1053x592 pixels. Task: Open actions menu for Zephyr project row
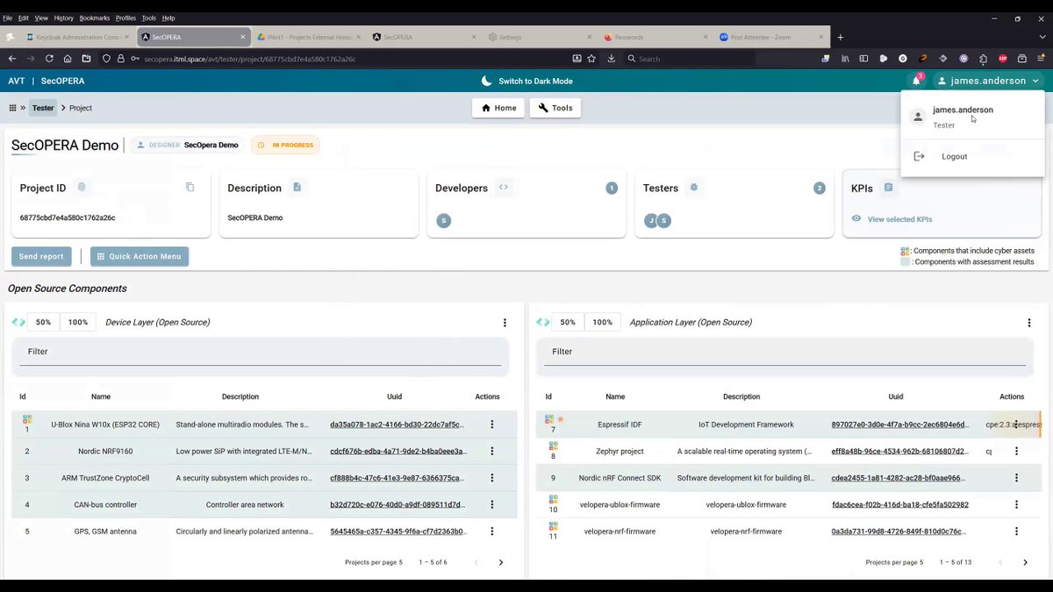1016,451
